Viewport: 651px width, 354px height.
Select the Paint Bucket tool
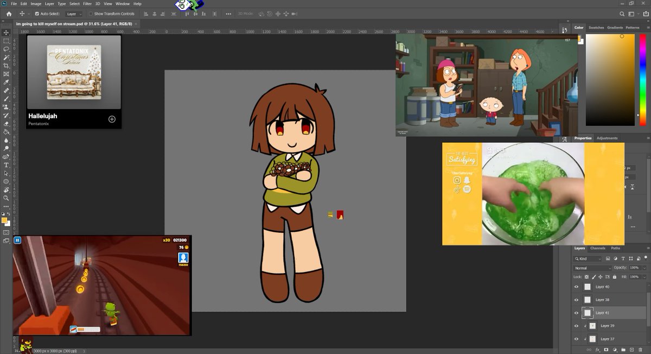click(6, 131)
